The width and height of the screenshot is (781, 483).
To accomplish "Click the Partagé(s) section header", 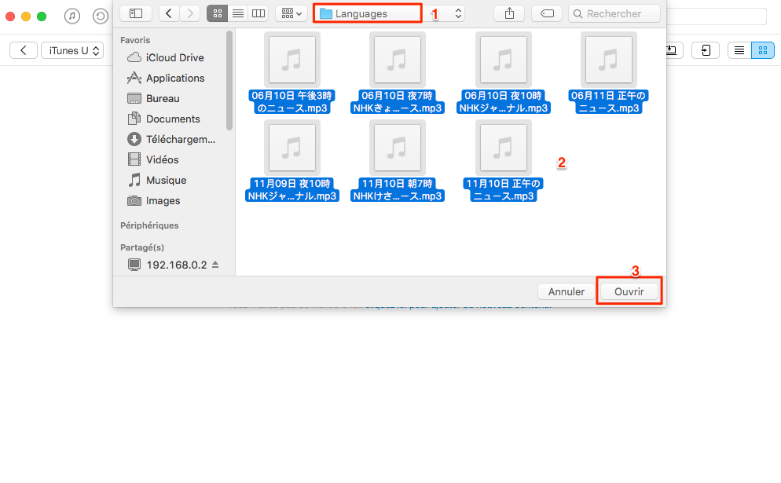I will tap(142, 247).
